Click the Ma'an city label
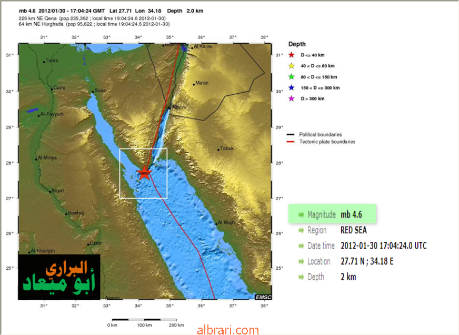The width and height of the screenshot is (459, 335). click(x=202, y=83)
